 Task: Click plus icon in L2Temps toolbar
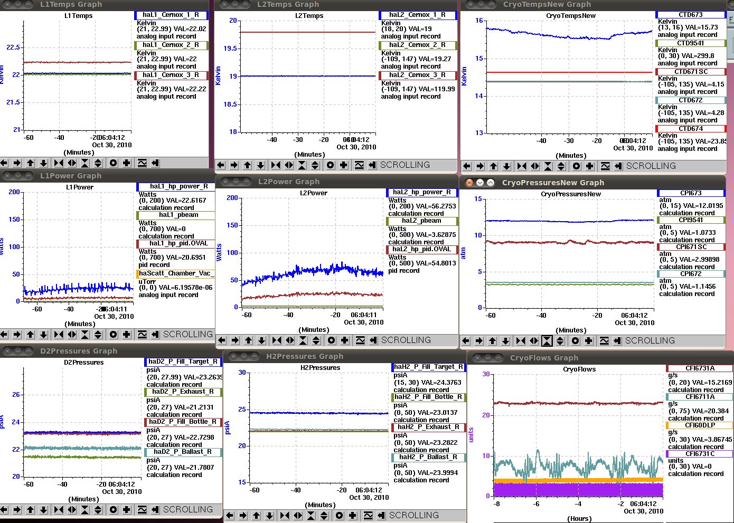coord(344,165)
